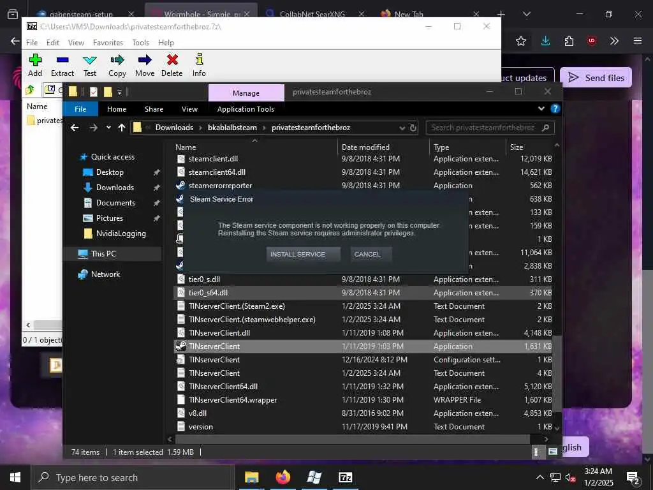Open the File menu in 7-Zip
The image size is (653, 490).
[x=32, y=43]
